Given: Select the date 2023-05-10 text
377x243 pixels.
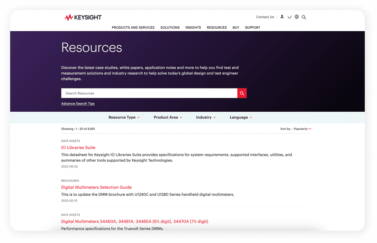Looking at the screenshot, I should point(69,201).
